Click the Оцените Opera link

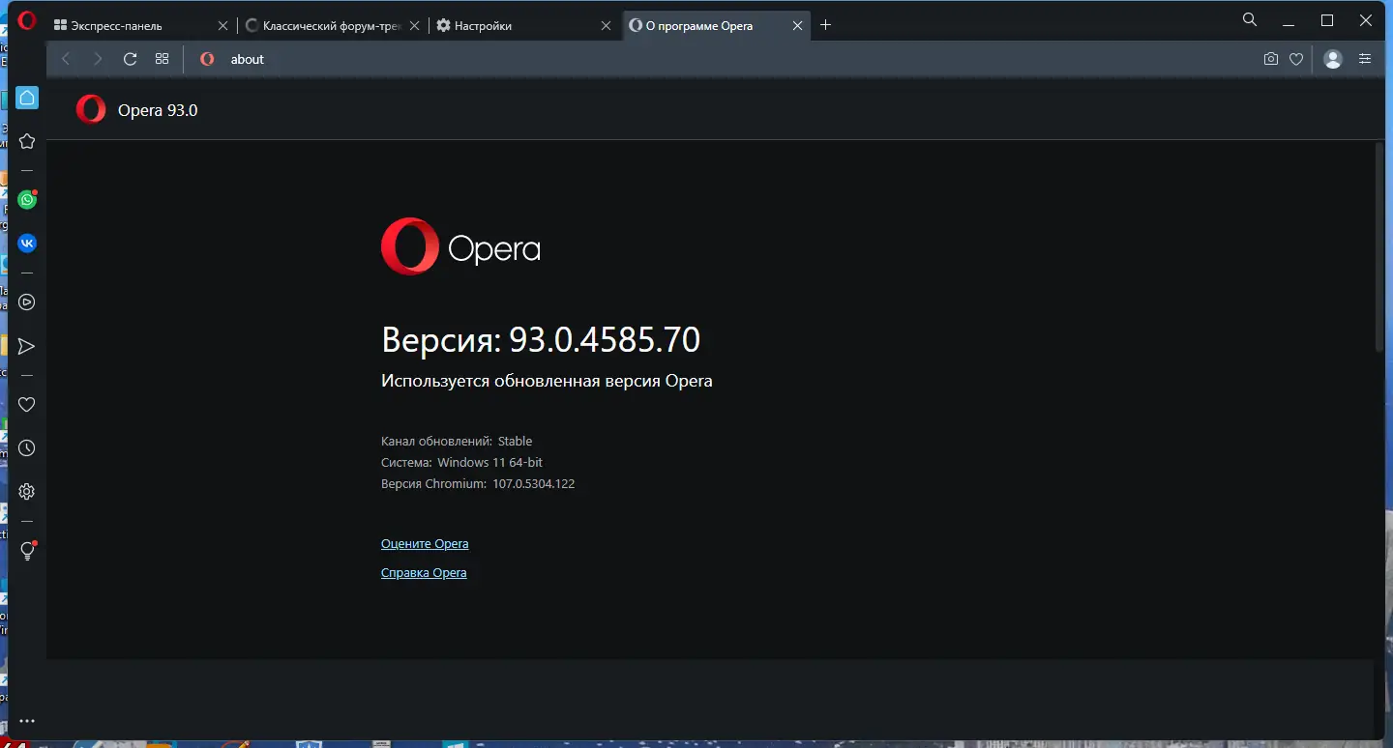pyautogui.click(x=425, y=544)
